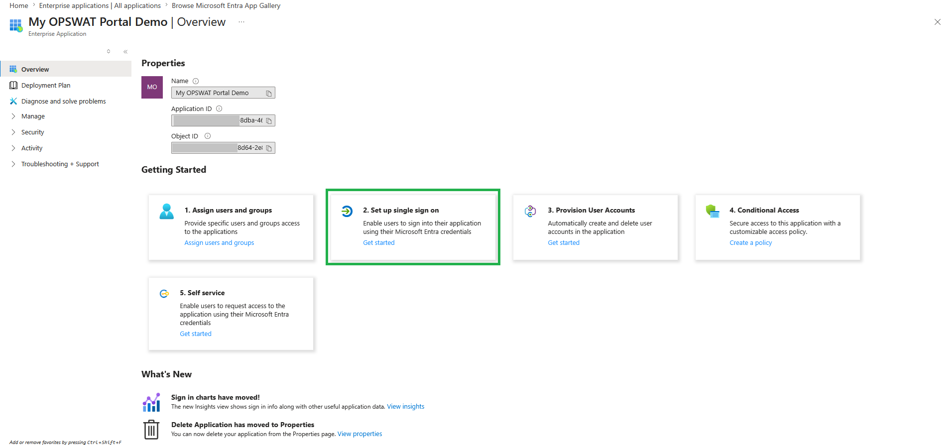Click the Self service card icon

pos(164,294)
